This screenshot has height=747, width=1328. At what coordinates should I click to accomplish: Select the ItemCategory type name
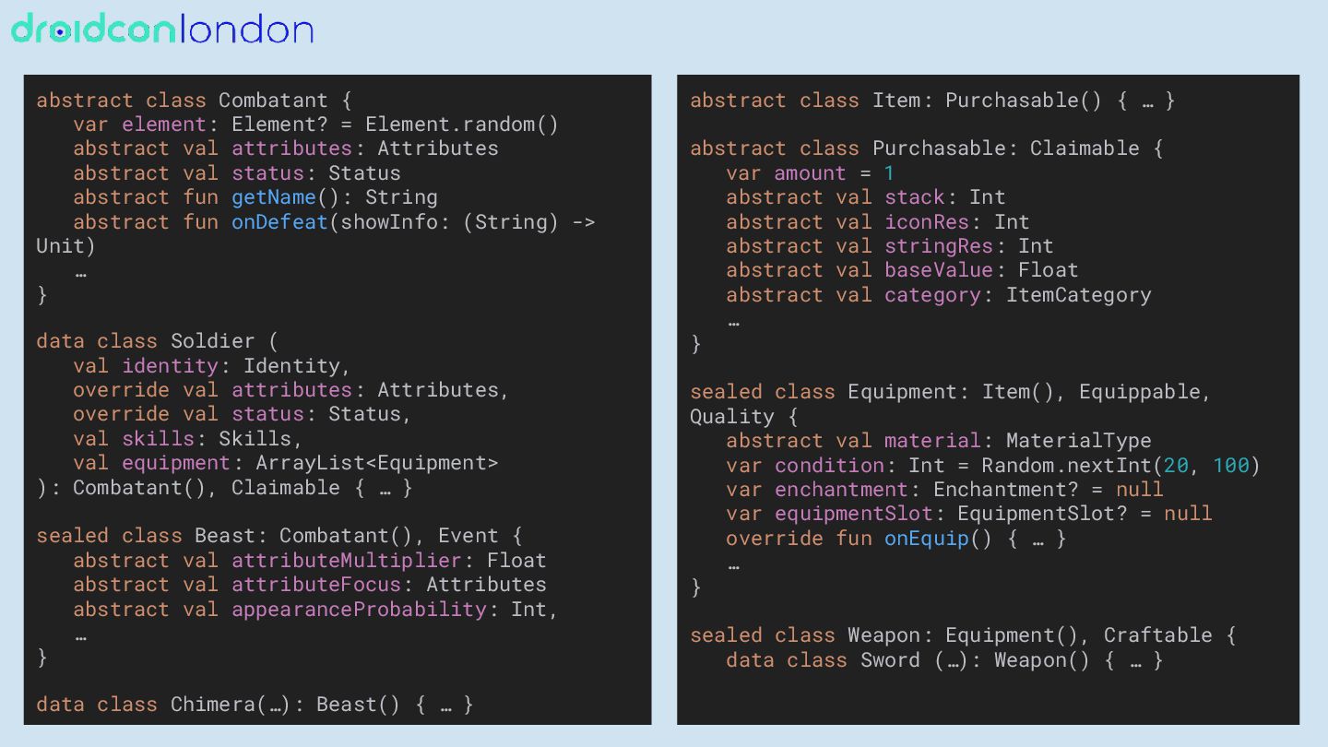point(1078,295)
